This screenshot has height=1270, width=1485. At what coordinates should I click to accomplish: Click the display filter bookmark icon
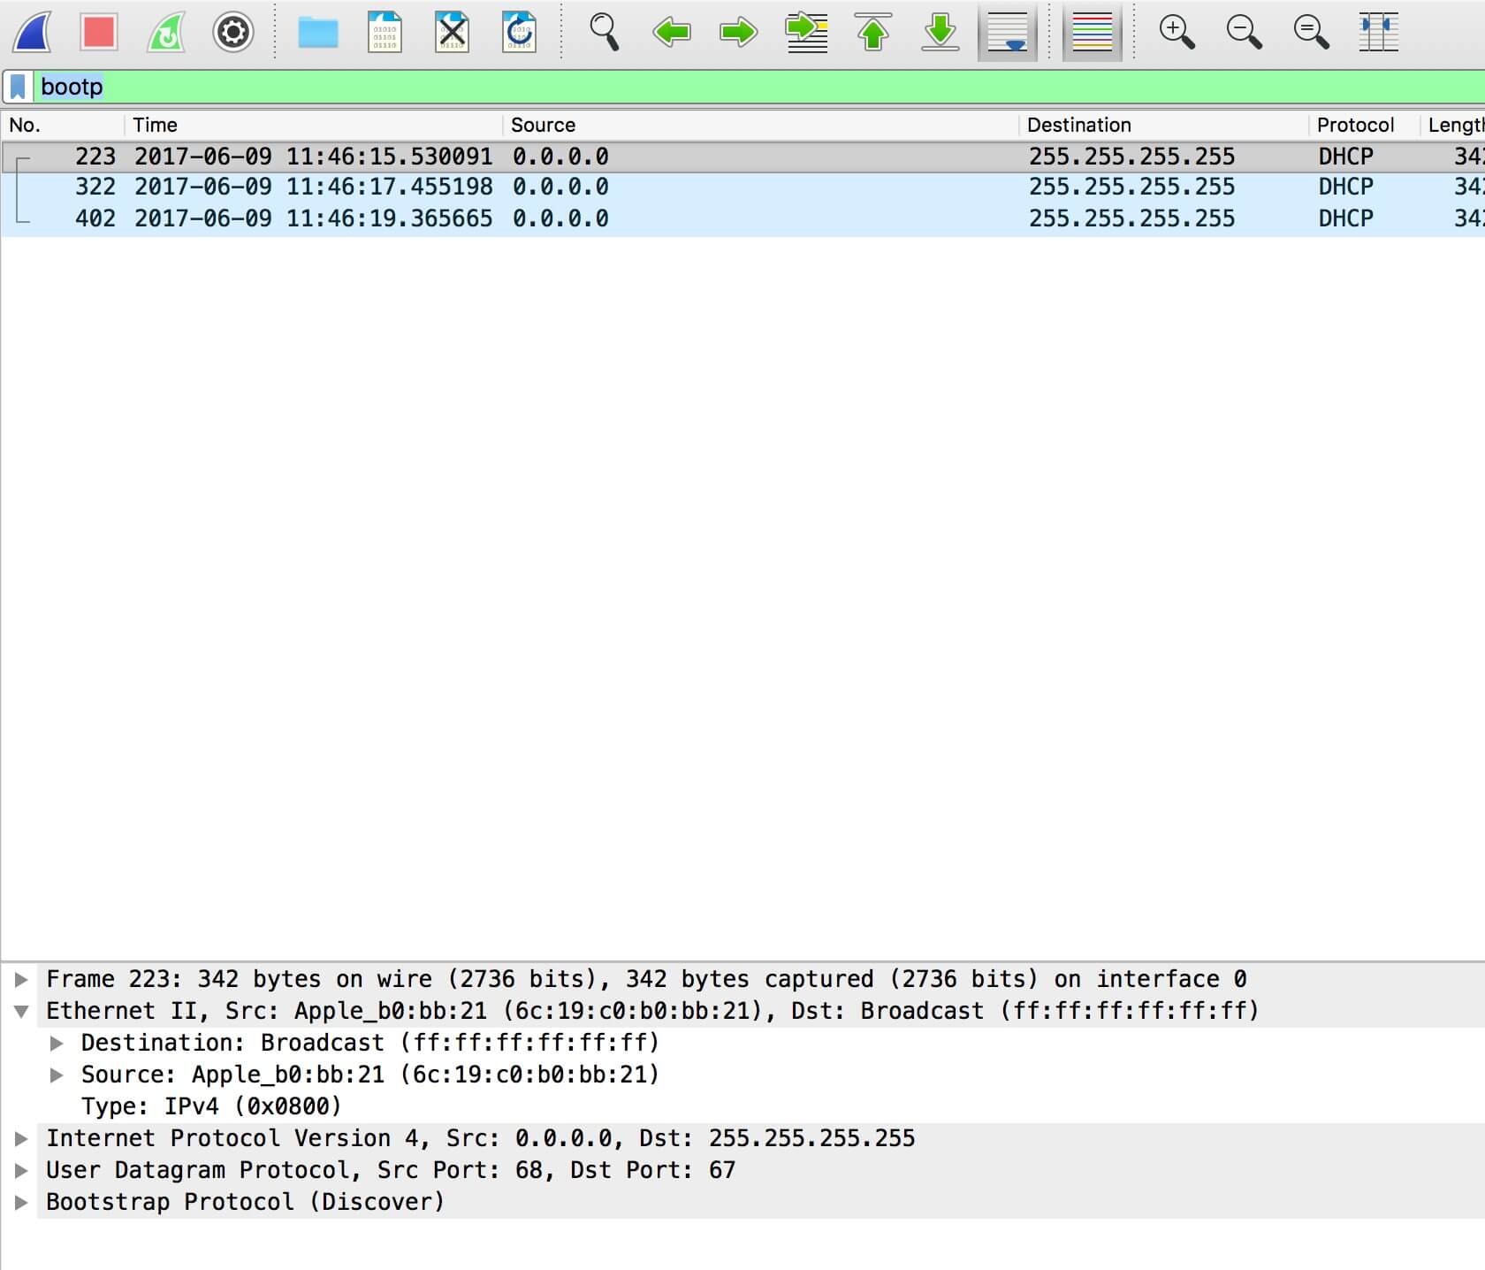(x=18, y=87)
